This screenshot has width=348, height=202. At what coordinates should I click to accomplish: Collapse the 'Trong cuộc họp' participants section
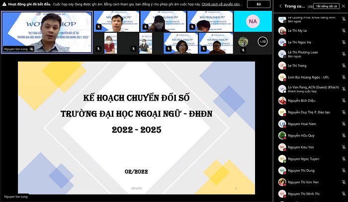280,6
